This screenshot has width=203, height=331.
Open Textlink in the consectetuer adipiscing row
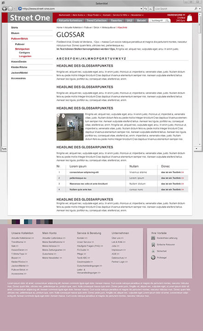173,172
